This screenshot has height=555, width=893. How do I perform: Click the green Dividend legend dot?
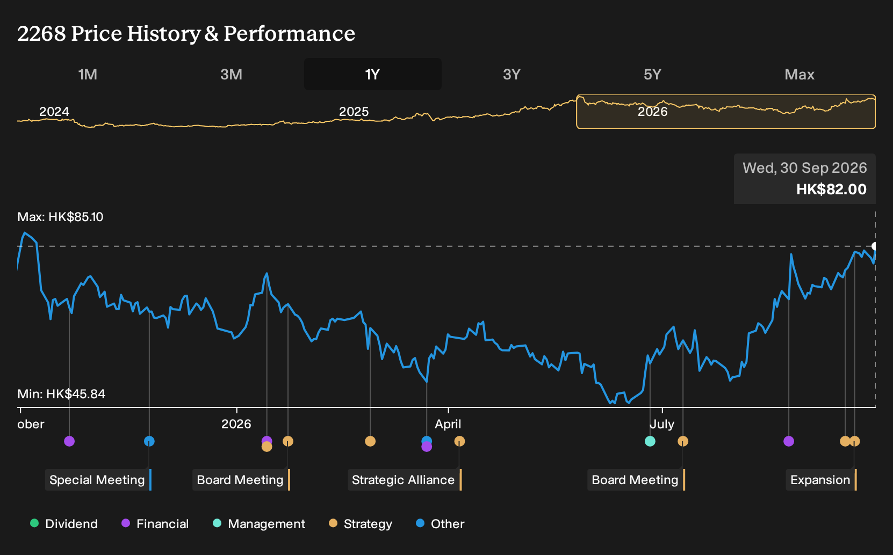[x=34, y=523]
